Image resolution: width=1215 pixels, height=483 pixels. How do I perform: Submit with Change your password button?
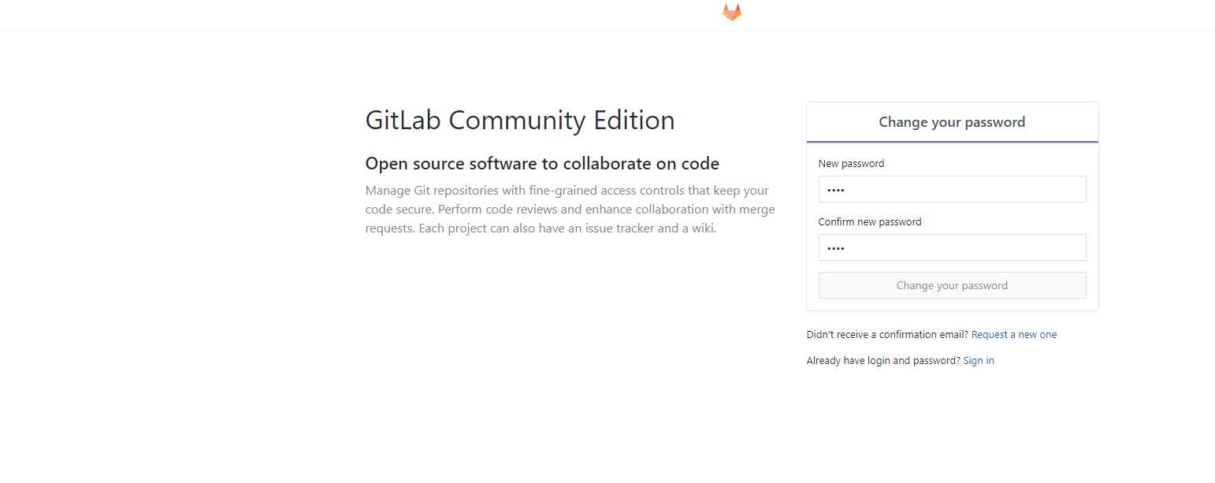click(952, 285)
